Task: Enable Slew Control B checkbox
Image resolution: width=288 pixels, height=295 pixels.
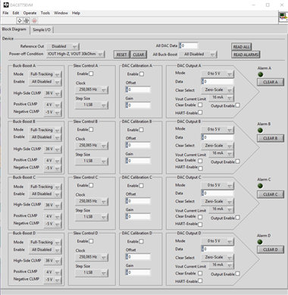Action: (91, 130)
